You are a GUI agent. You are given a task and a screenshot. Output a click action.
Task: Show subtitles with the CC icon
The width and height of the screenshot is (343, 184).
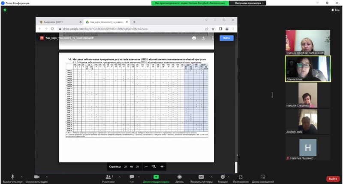201,177
